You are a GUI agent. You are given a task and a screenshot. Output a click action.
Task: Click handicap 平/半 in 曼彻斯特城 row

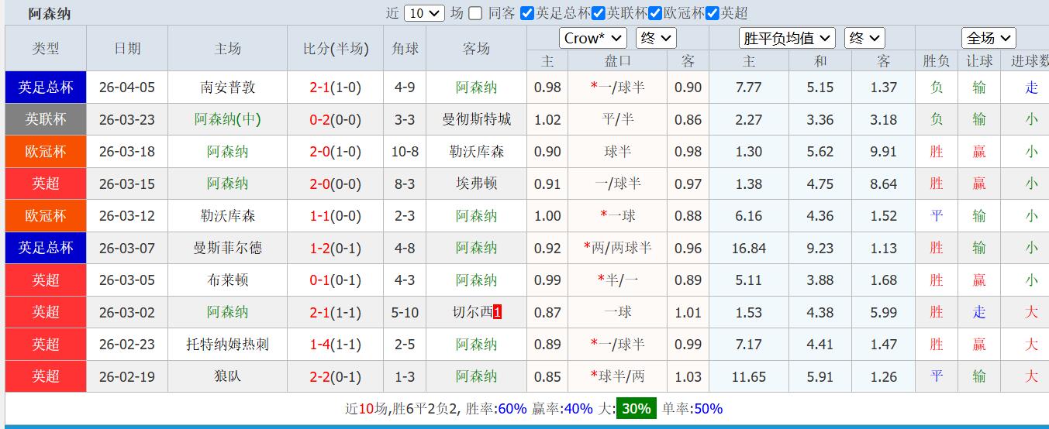tap(617, 119)
